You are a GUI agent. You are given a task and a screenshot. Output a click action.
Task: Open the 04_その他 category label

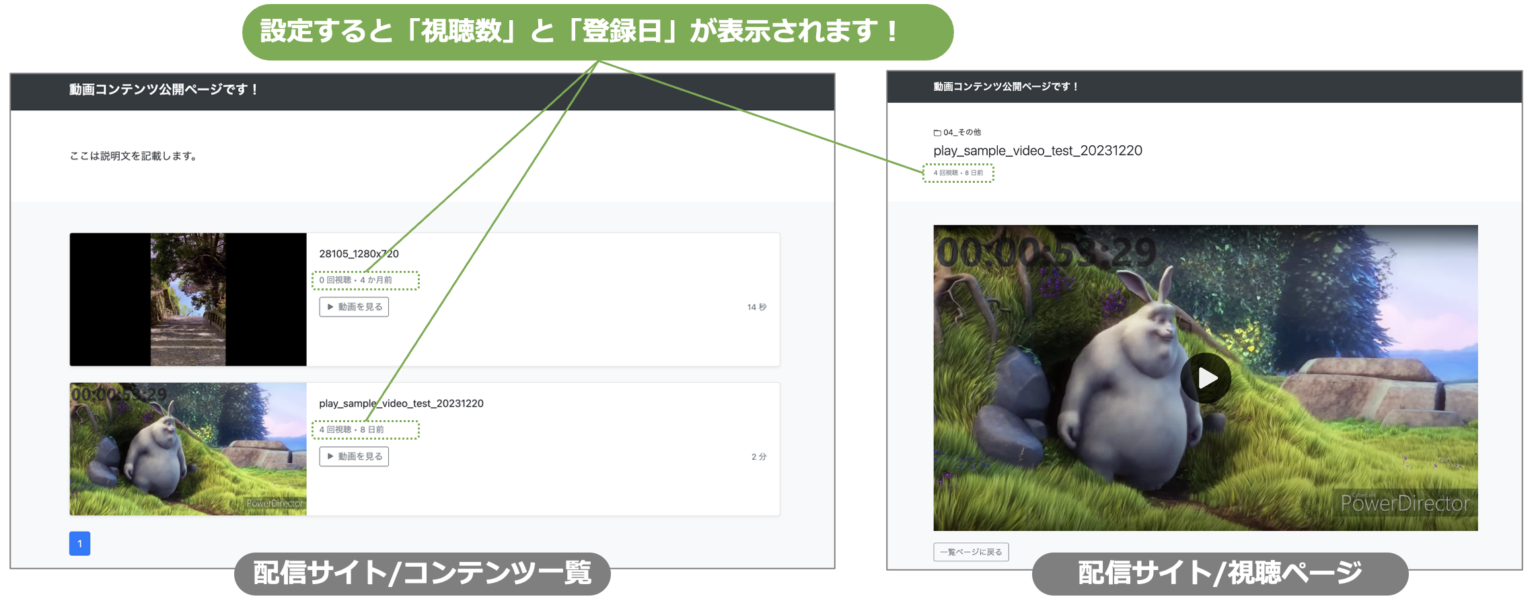[962, 132]
